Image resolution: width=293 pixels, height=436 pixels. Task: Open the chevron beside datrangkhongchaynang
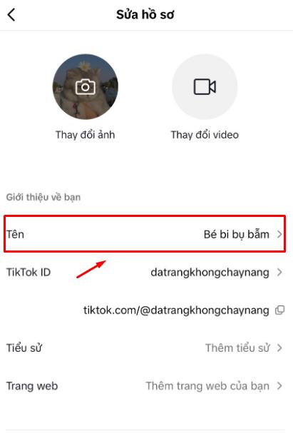point(279,272)
